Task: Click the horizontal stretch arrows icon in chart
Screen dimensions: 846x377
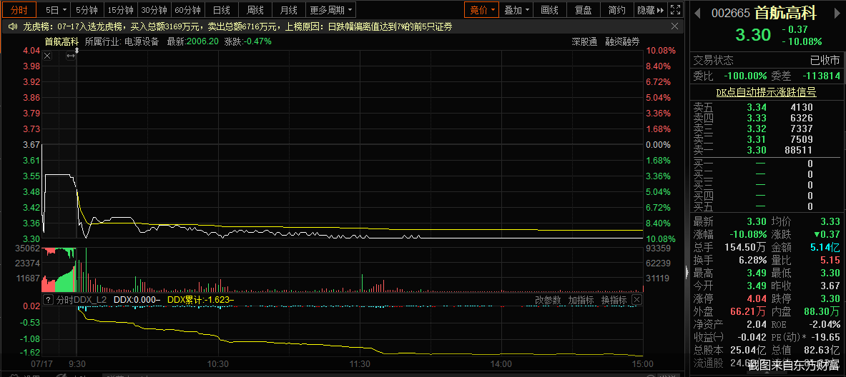Action: (x=71, y=56)
